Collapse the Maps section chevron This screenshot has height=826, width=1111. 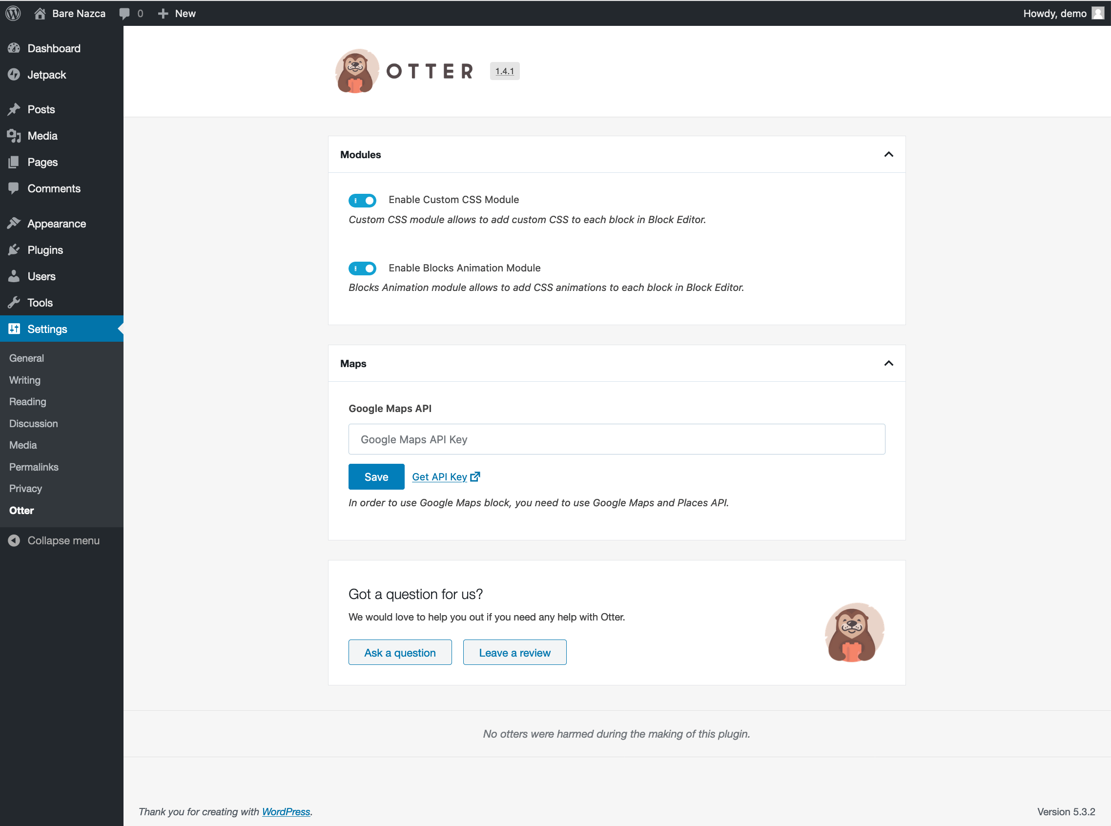coord(888,364)
